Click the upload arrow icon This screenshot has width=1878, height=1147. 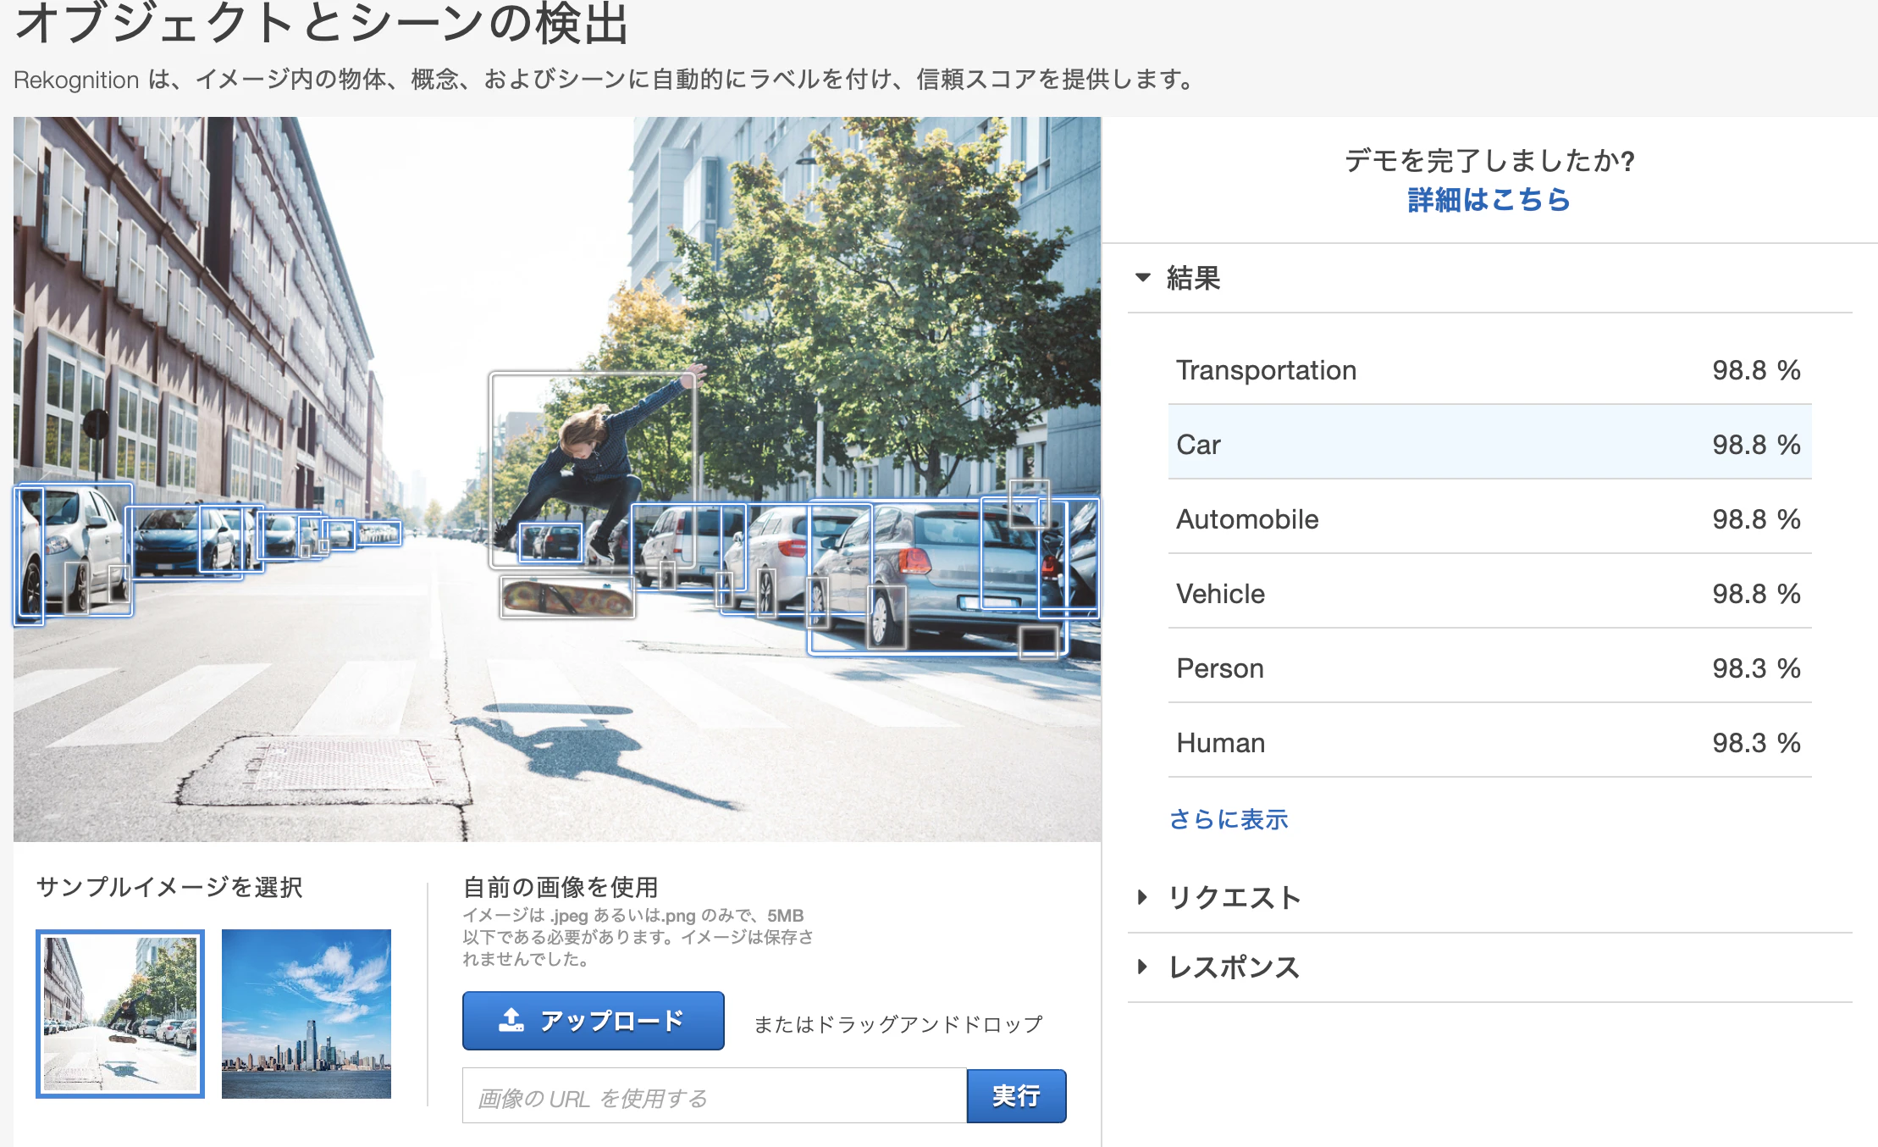(x=511, y=1020)
